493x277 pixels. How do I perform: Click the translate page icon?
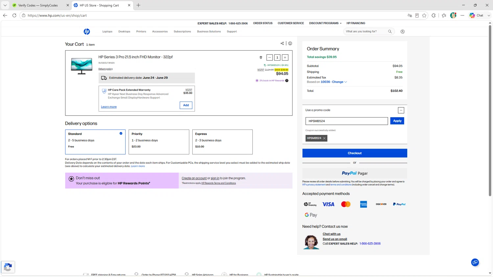tap(410, 15)
